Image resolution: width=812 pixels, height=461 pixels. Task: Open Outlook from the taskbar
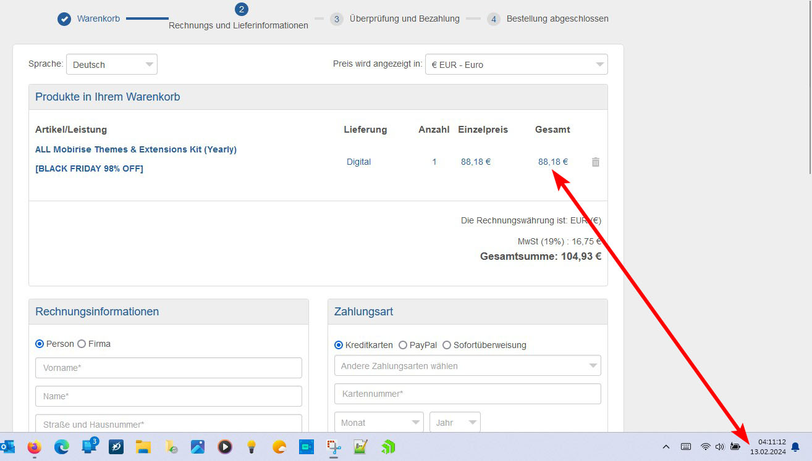8,447
